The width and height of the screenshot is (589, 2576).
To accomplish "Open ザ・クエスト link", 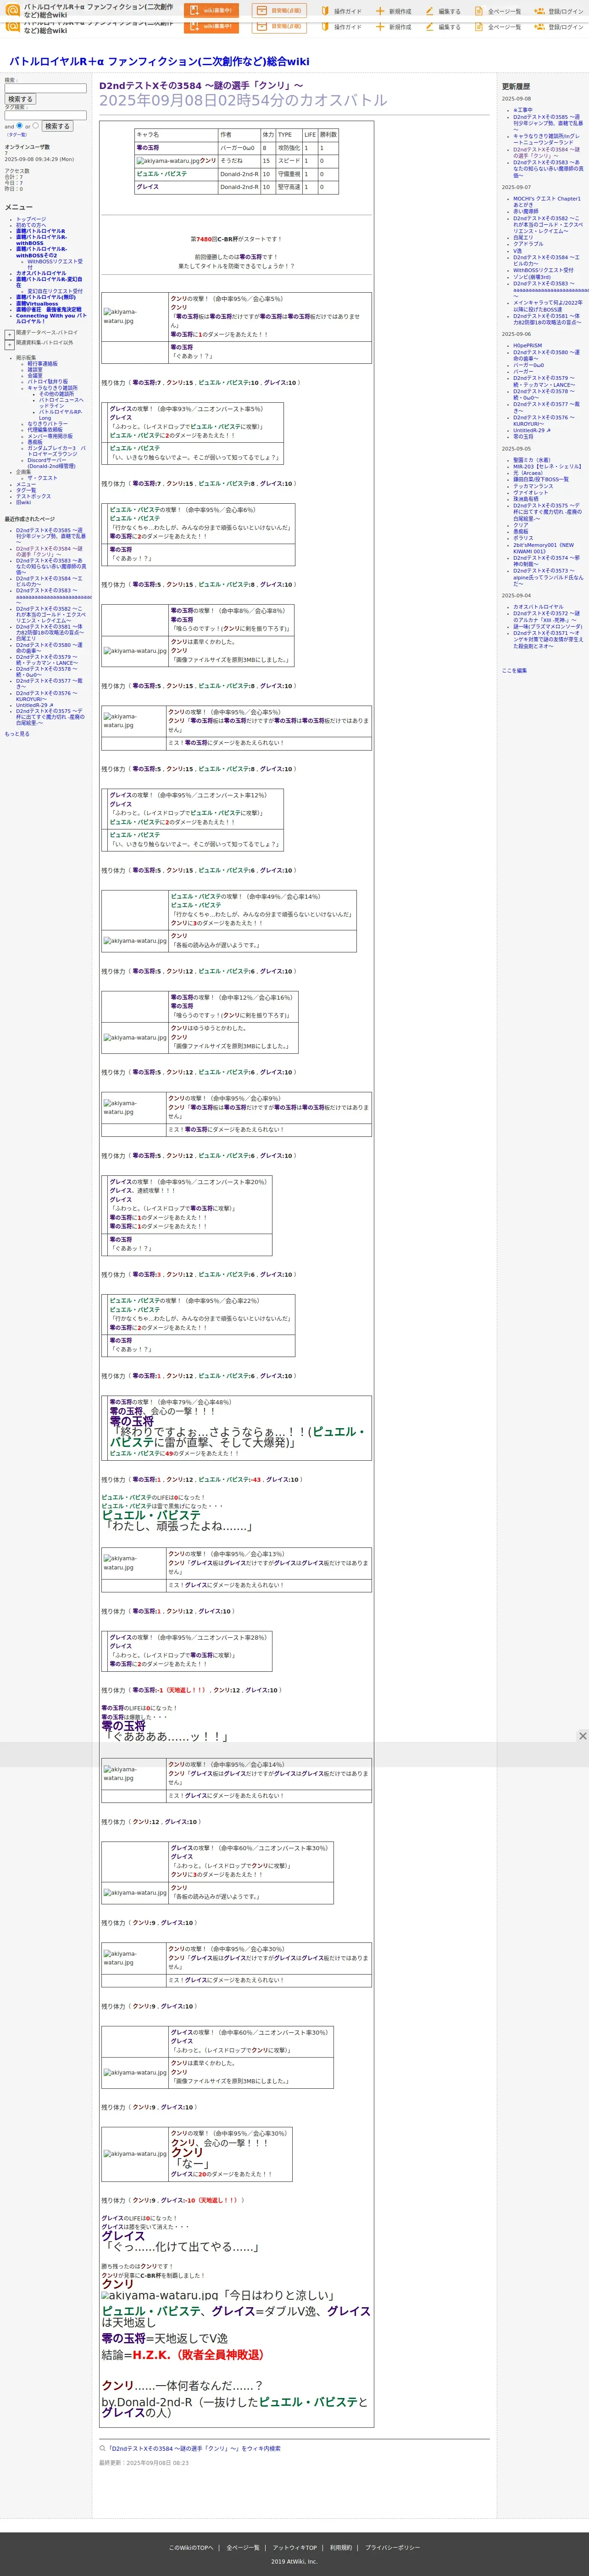I will [x=42, y=478].
